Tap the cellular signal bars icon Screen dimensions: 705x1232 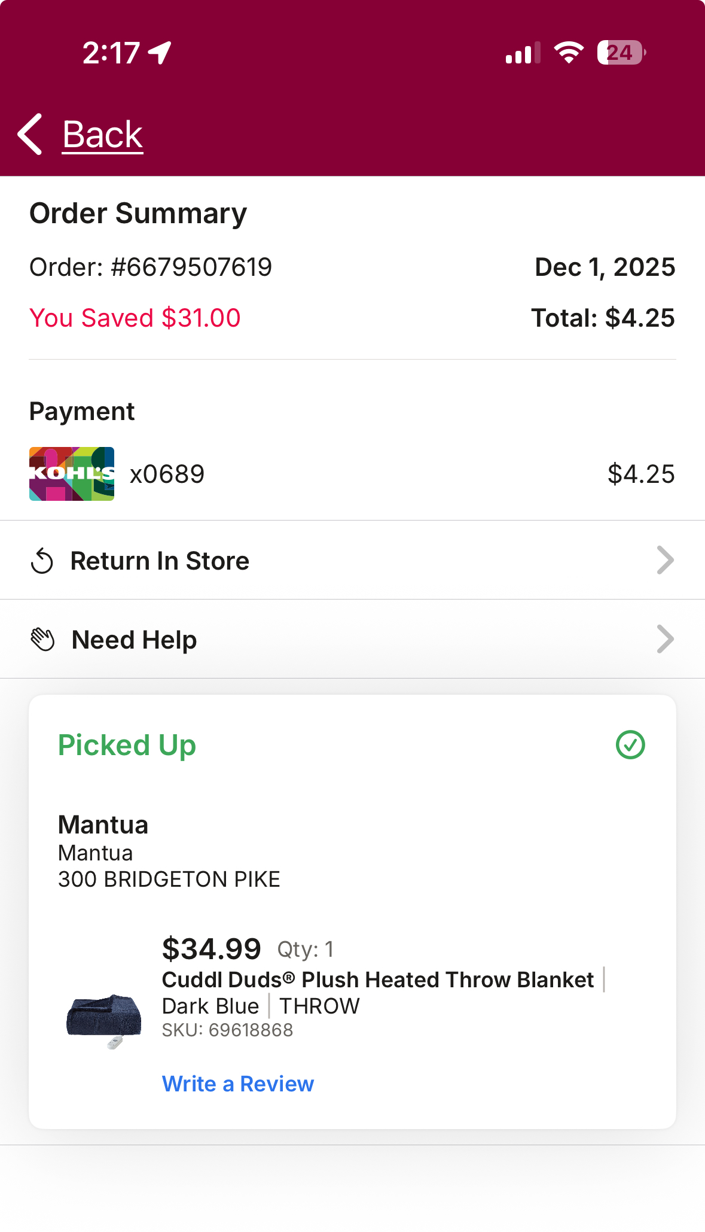(523, 53)
